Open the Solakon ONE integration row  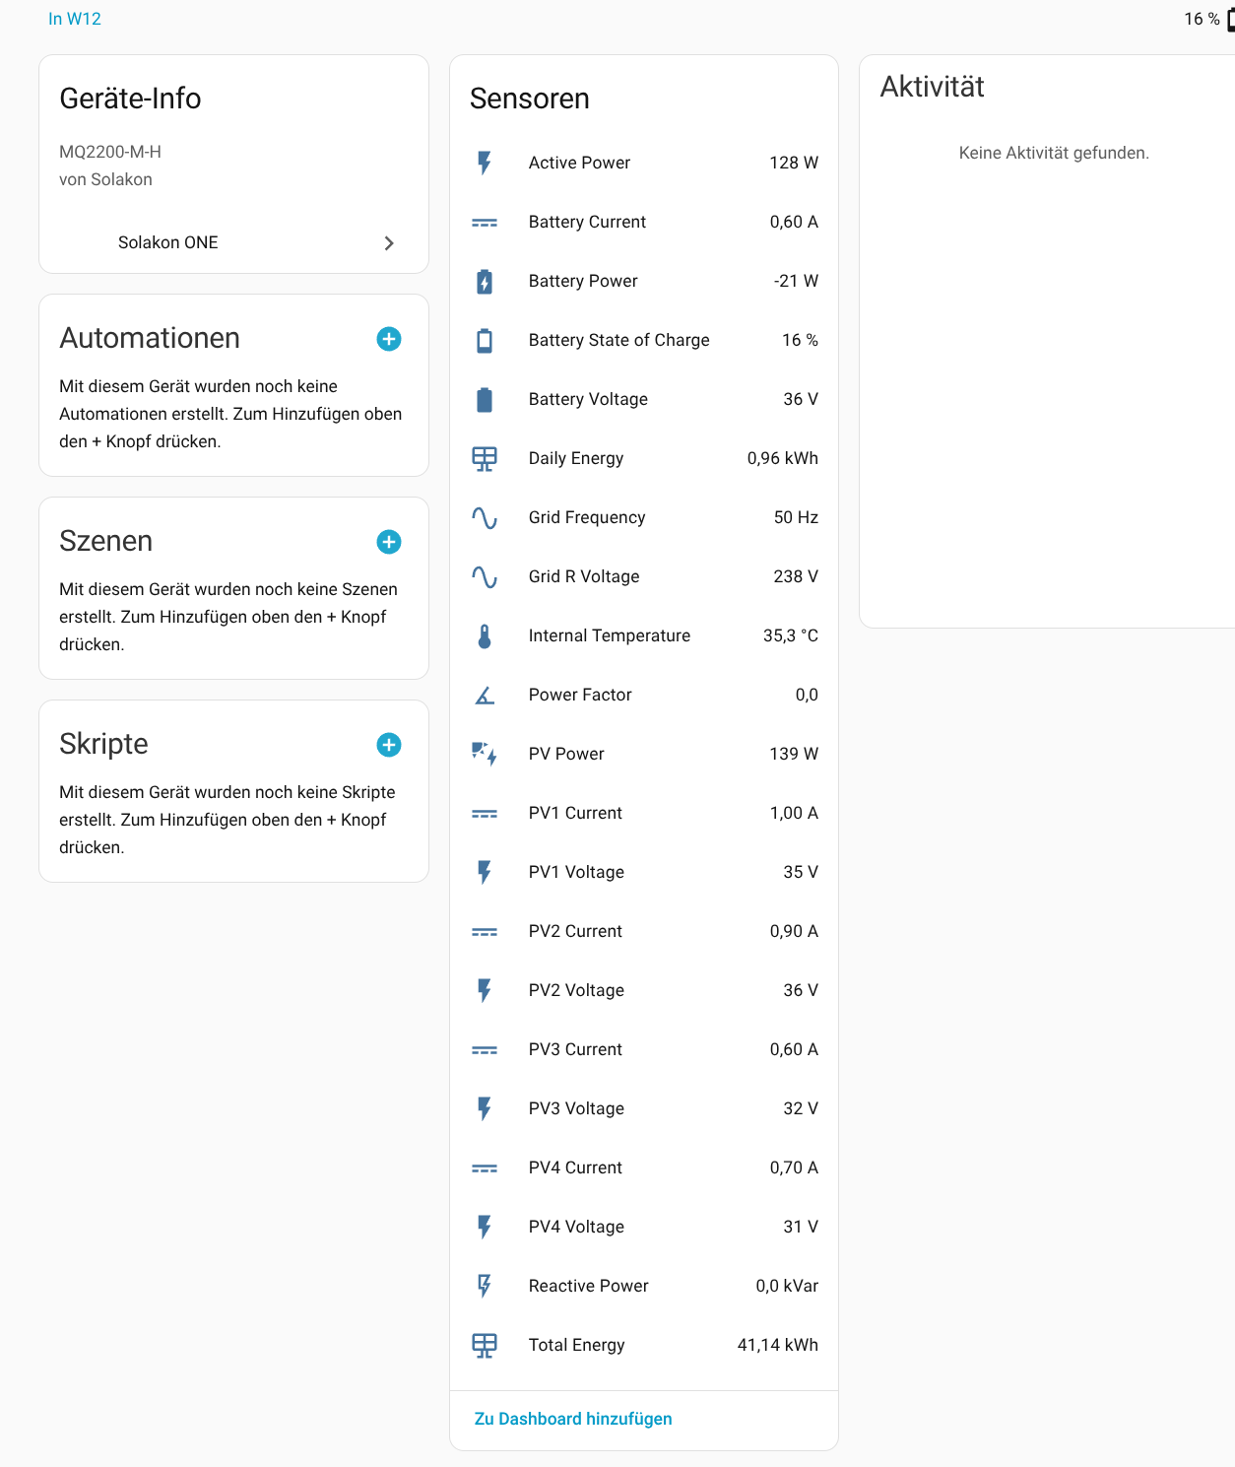click(168, 242)
